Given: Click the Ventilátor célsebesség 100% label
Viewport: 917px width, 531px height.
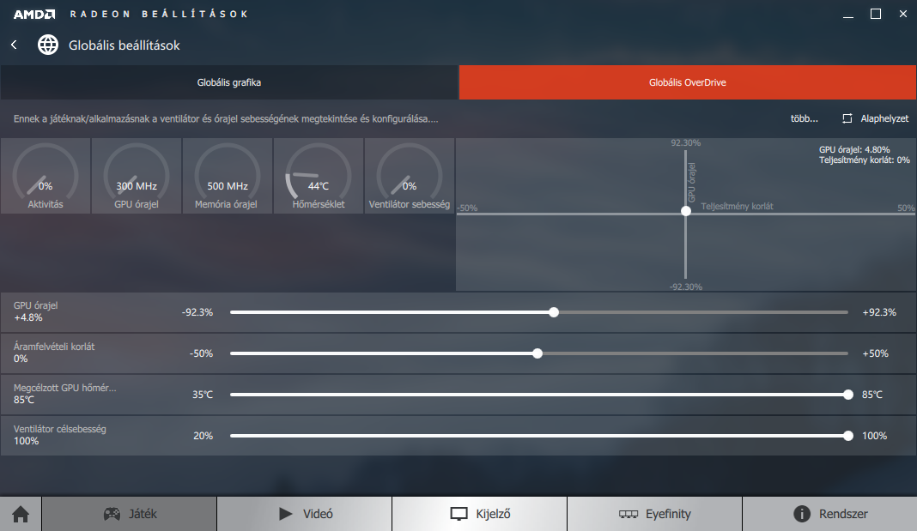Looking at the screenshot, I should click(x=59, y=435).
